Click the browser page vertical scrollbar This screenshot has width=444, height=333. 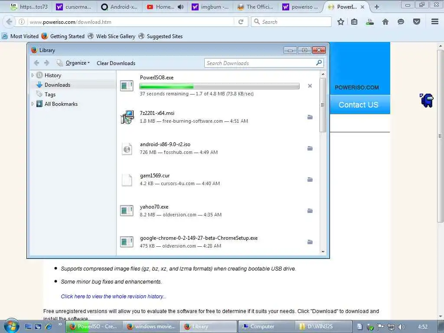click(440, 136)
